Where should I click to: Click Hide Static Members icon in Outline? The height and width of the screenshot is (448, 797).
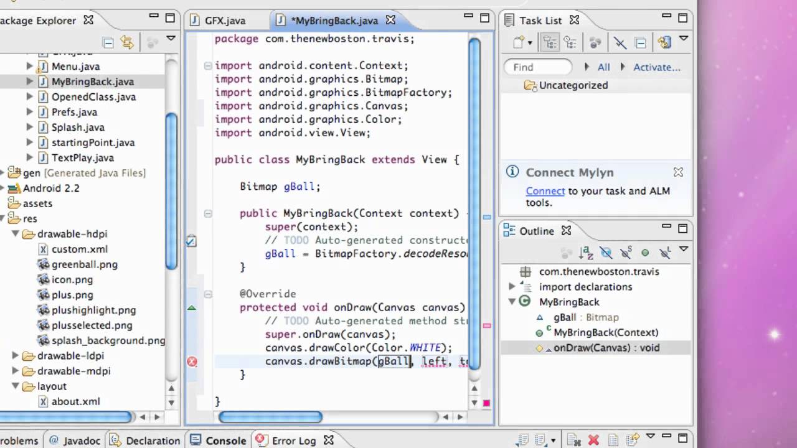click(626, 253)
